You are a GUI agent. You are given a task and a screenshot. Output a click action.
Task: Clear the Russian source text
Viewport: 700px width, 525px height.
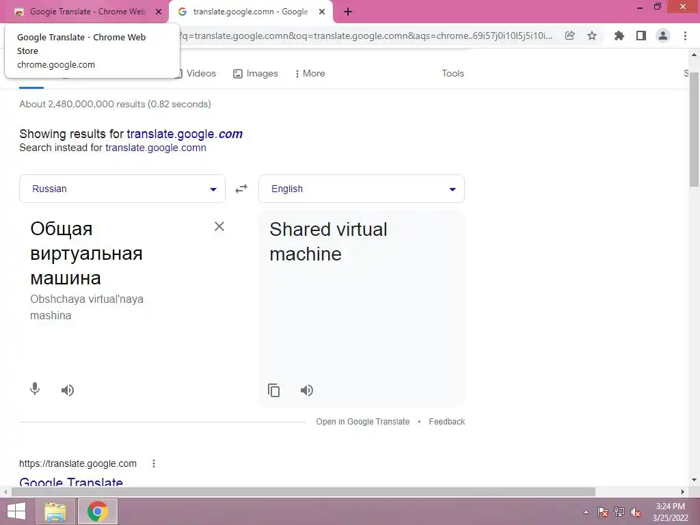219,226
